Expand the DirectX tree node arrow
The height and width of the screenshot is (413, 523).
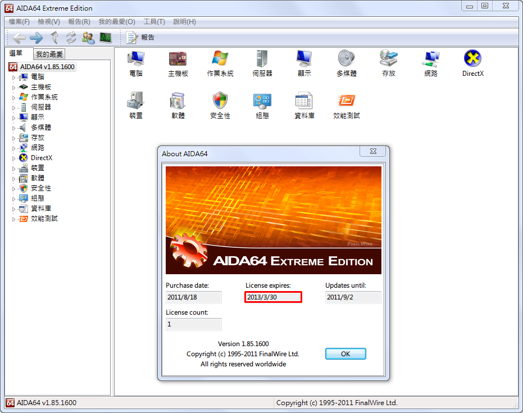coord(13,158)
